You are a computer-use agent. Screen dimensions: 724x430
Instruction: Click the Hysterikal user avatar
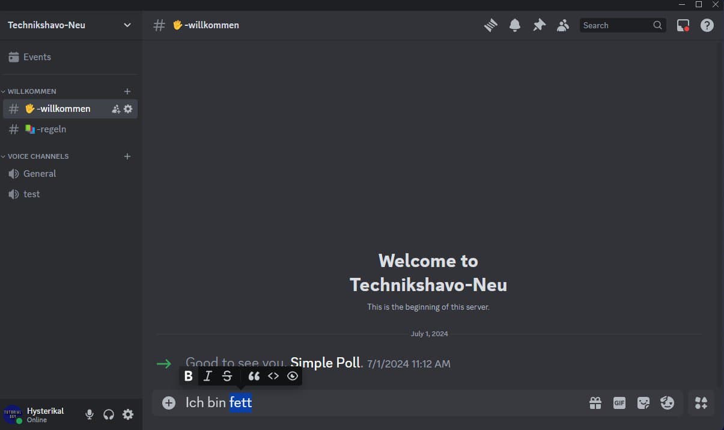pyautogui.click(x=13, y=414)
